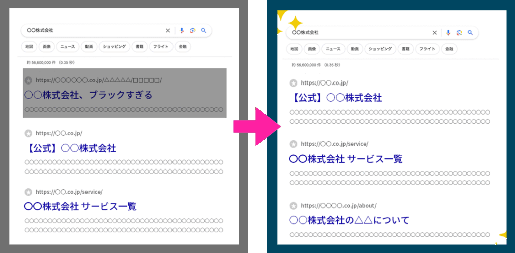
Task: Select the 地図 tab in the left panel
Action: click(x=30, y=47)
